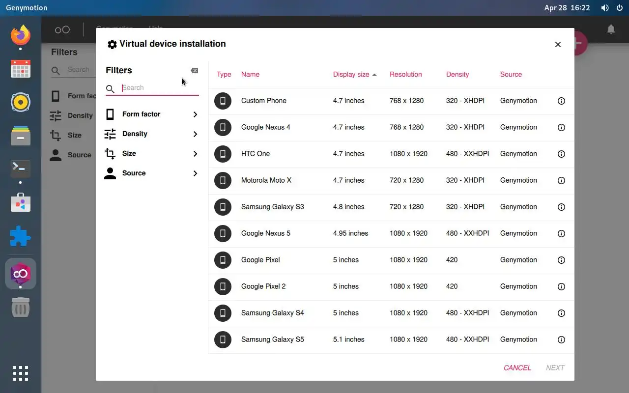Select Custom Phone device name
The height and width of the screenshot is (393, 629).
[x=264, y=101]
